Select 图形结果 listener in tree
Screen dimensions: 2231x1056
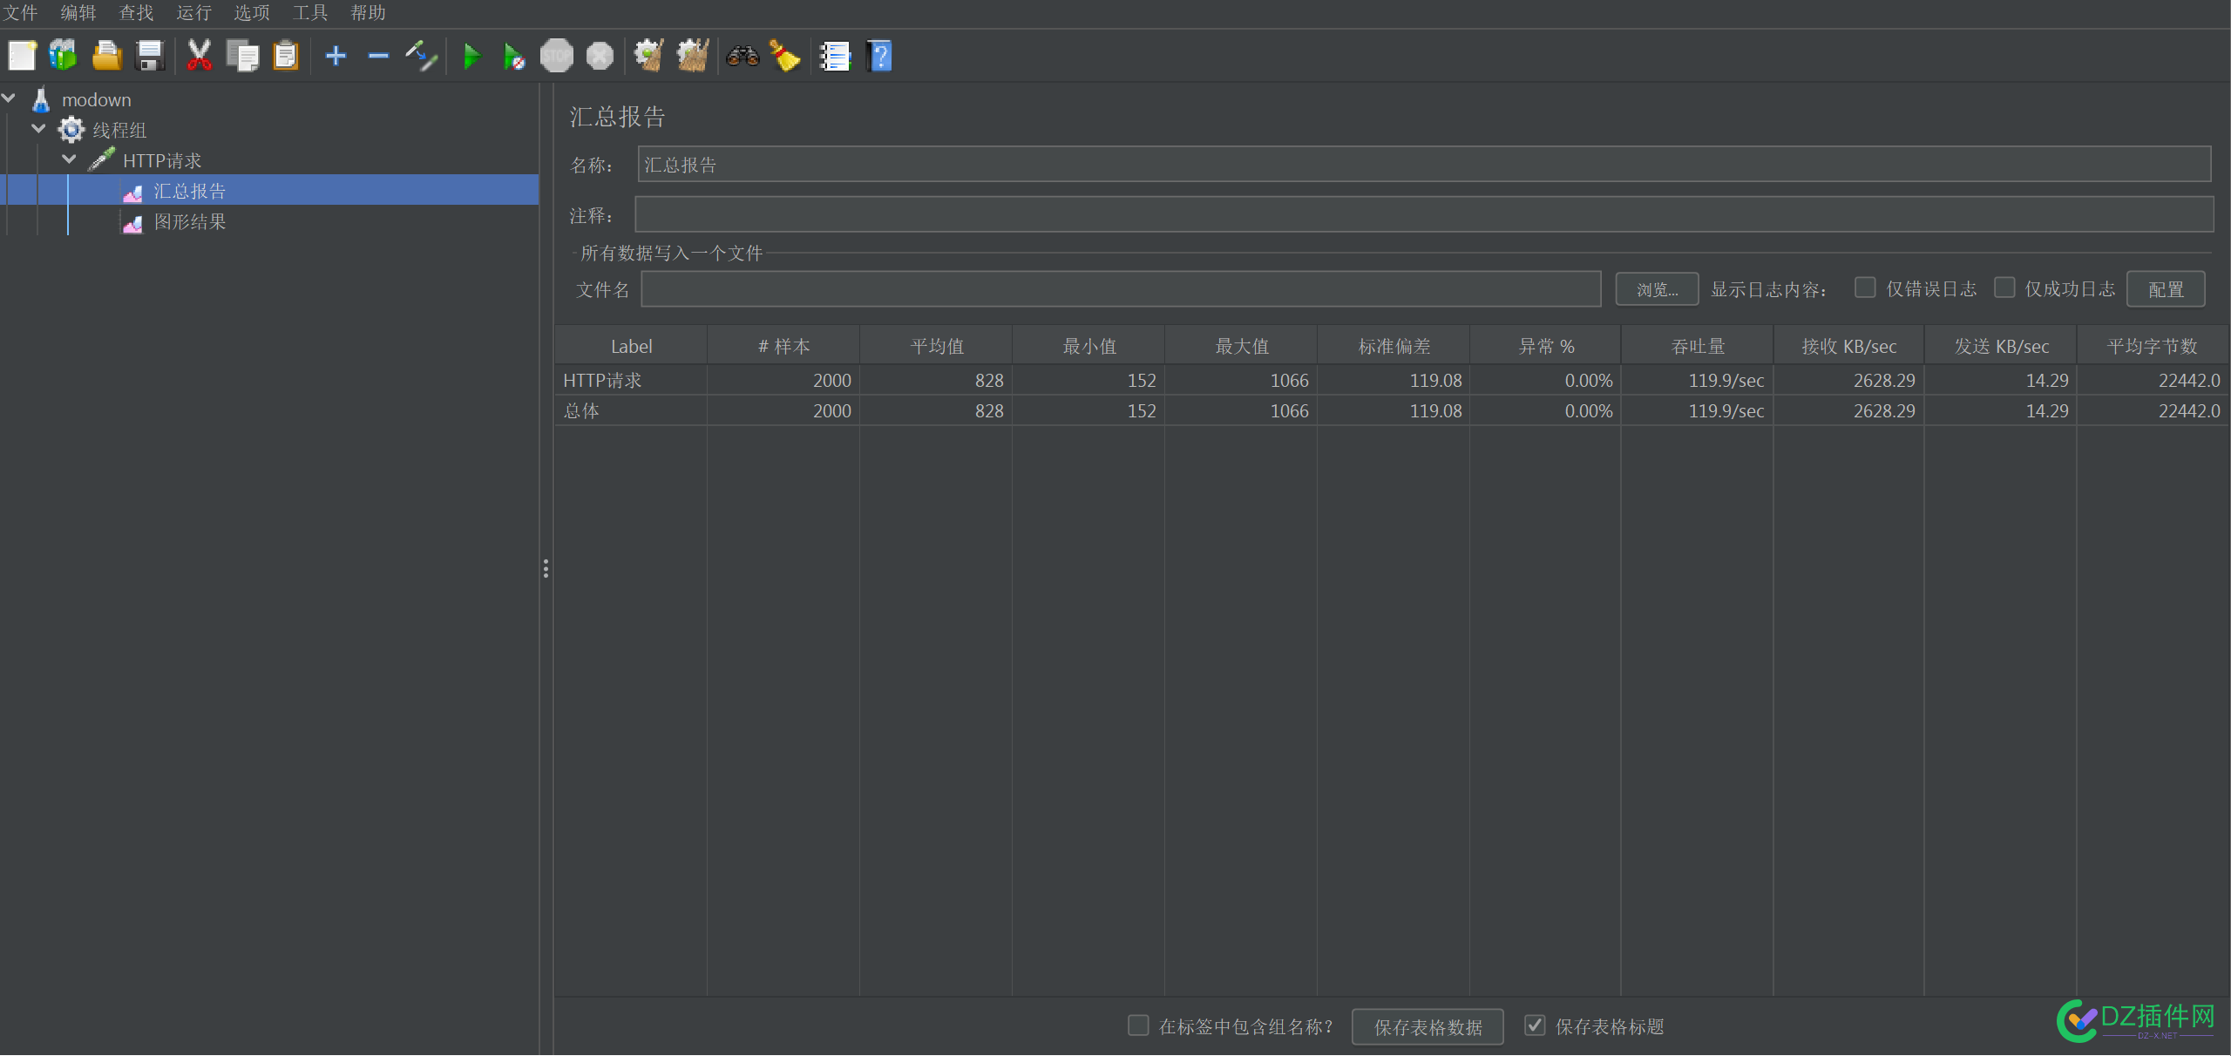[x=189, y=222]
